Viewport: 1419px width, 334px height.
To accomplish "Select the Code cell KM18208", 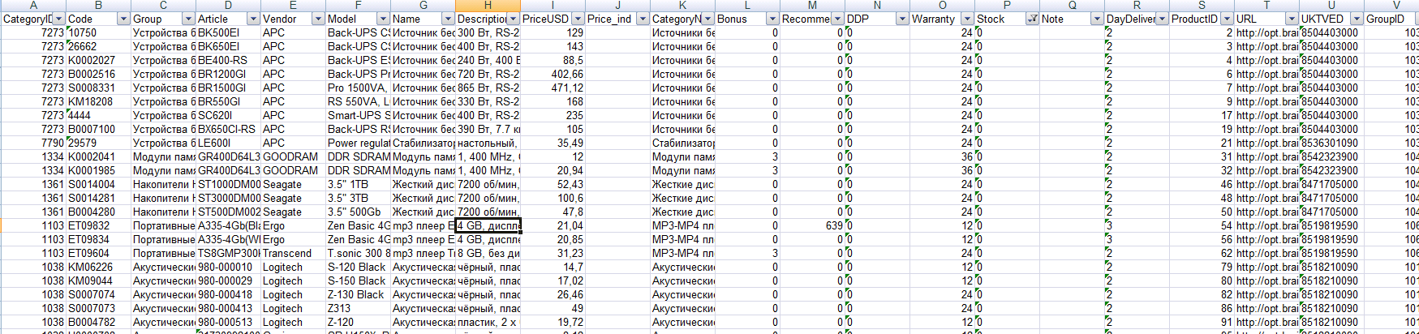I will [98, 101].
